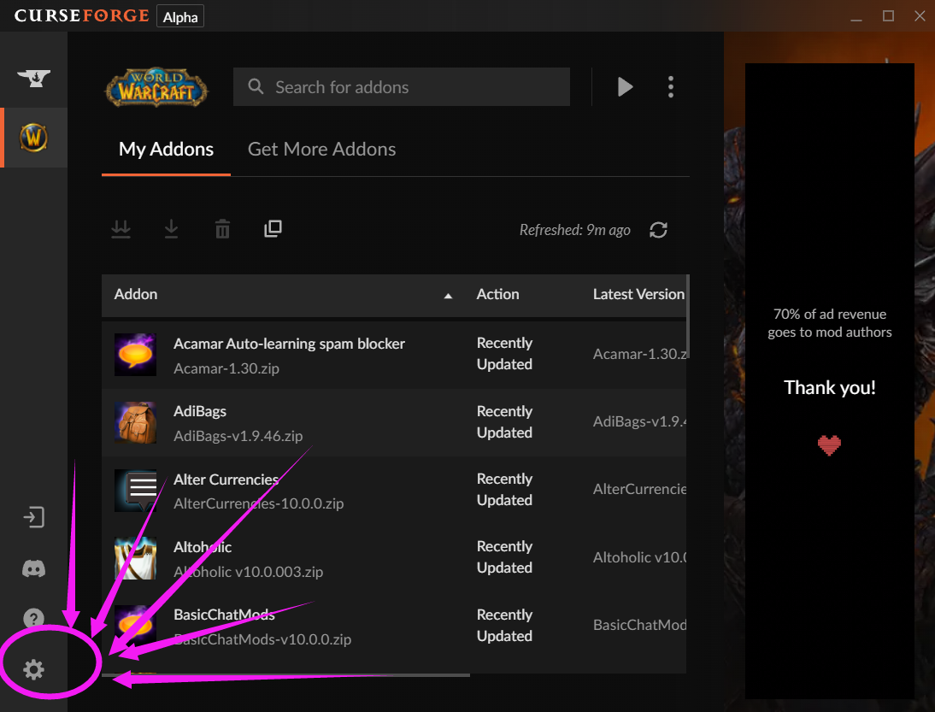Open the CurseForge home anvil icon

click(33, 78)
